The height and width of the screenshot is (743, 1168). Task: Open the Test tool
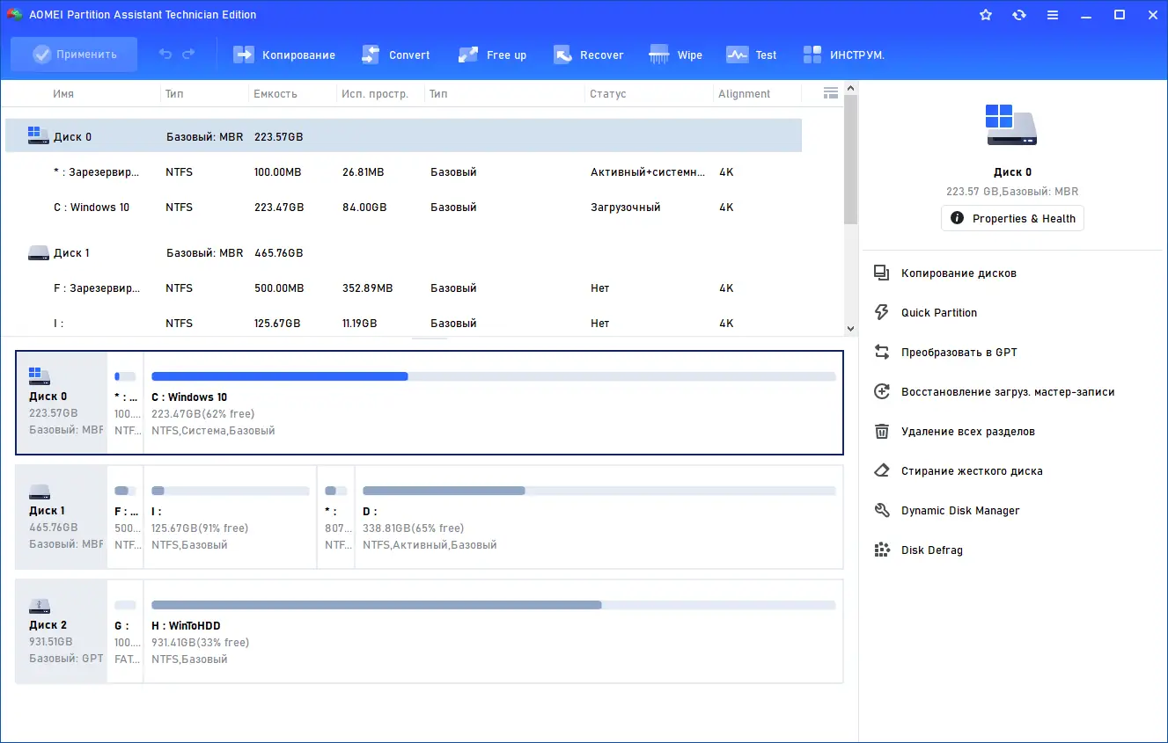(751, 55)
